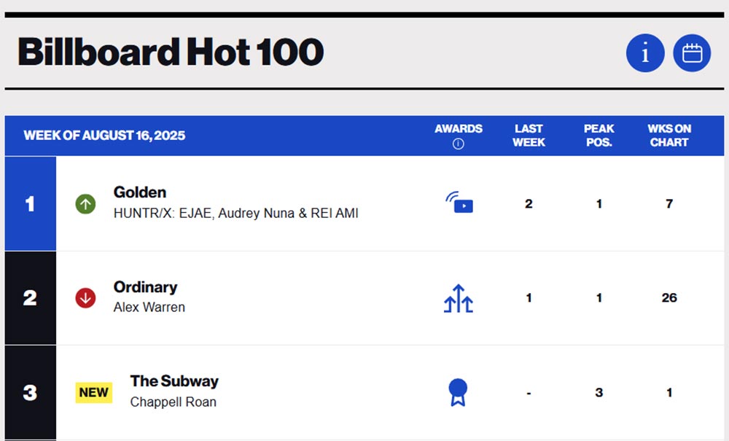Click the green up-arrow icon beside Golden
Image resolution: width=729 pixels, height=441 pixels.
click(86, 204)
